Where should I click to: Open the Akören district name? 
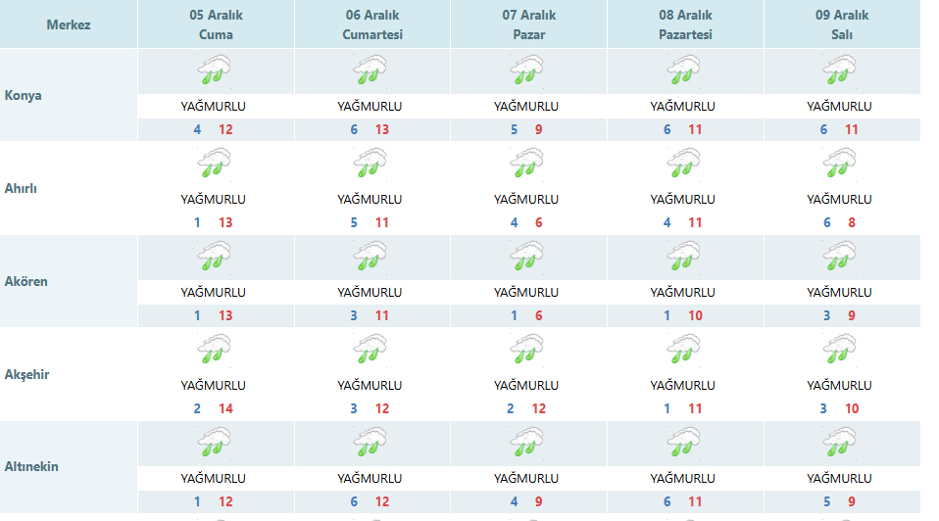tap(26, 281)
